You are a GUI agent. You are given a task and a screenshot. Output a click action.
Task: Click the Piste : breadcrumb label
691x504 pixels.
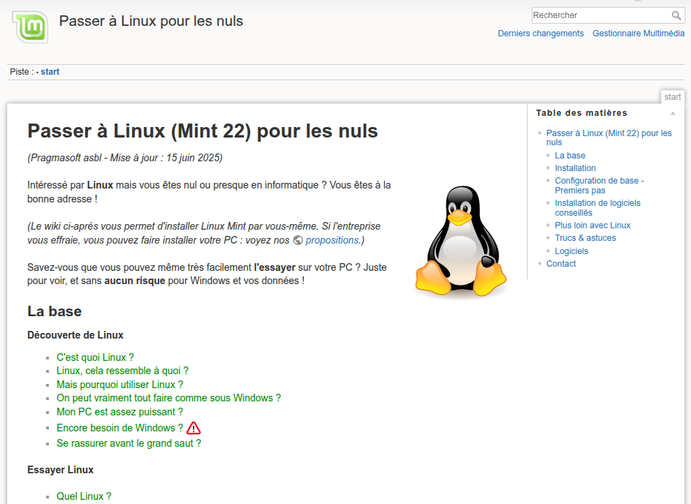click(x=22, y=72)
